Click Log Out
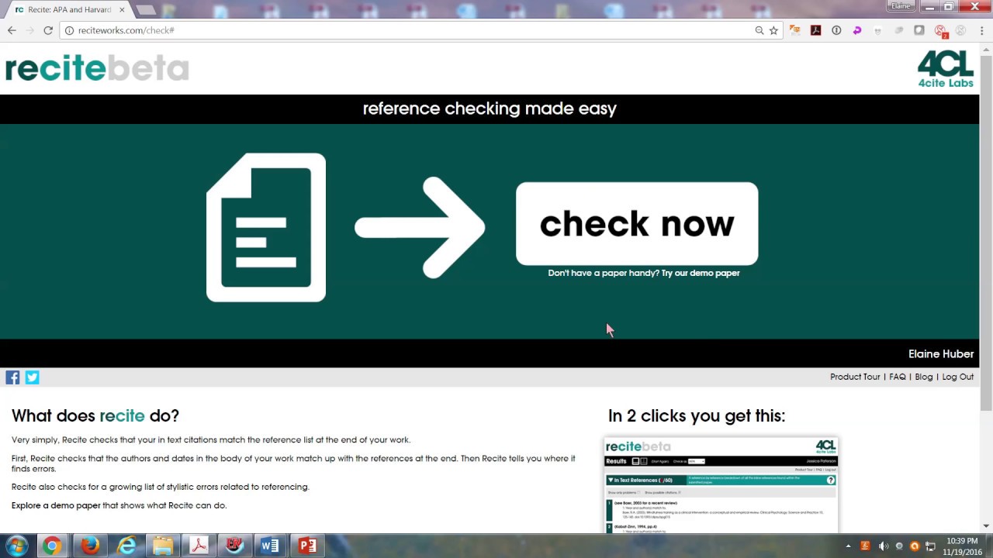This screenshot has height=558, width=993. pyautogui.click(x=957, y=377)
